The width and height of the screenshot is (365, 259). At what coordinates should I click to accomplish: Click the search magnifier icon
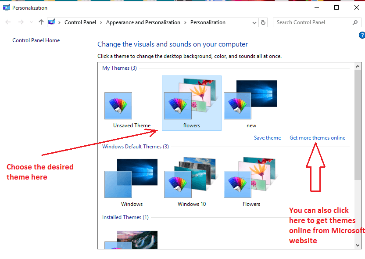click(x=355, y=22)
